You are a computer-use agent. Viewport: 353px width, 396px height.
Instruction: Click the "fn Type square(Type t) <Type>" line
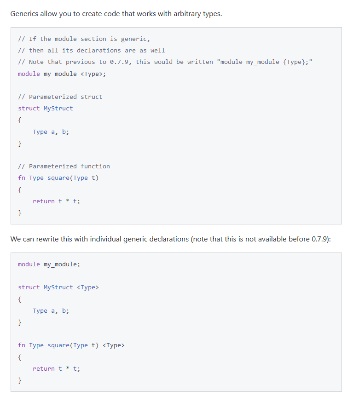[71, 345]
